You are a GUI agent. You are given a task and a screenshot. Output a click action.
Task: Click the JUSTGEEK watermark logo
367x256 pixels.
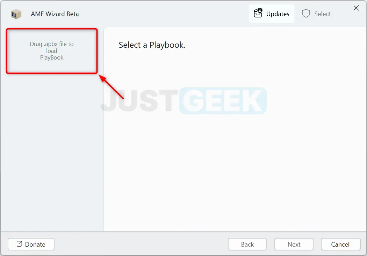(x=183, y=101)
